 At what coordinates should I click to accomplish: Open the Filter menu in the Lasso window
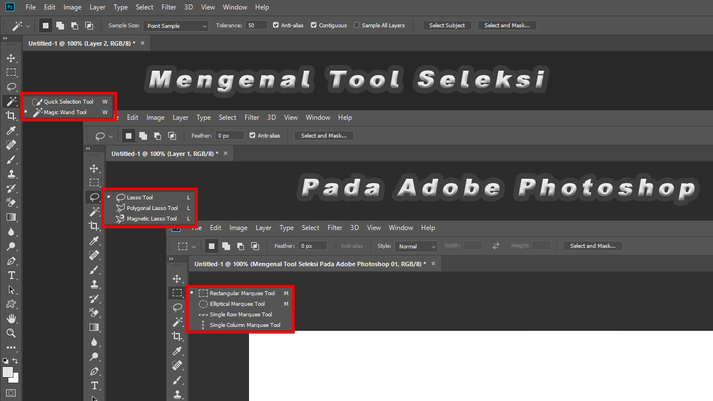coord(252,118)
